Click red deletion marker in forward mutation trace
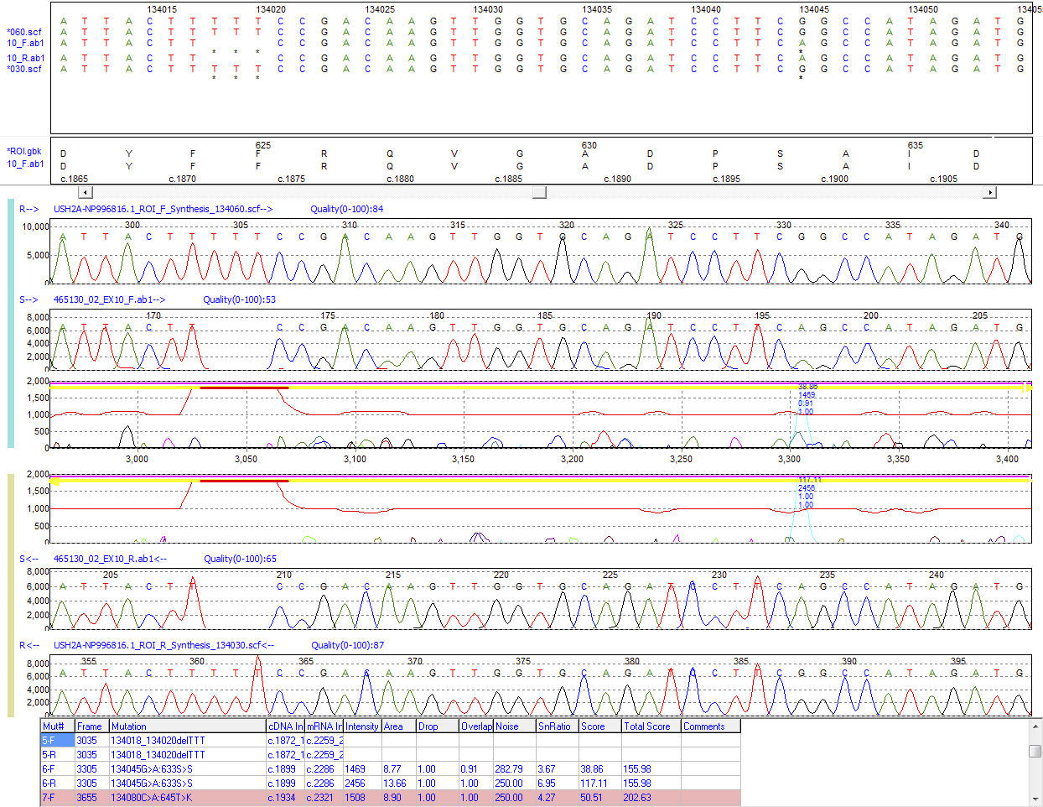 coord(243,388)
